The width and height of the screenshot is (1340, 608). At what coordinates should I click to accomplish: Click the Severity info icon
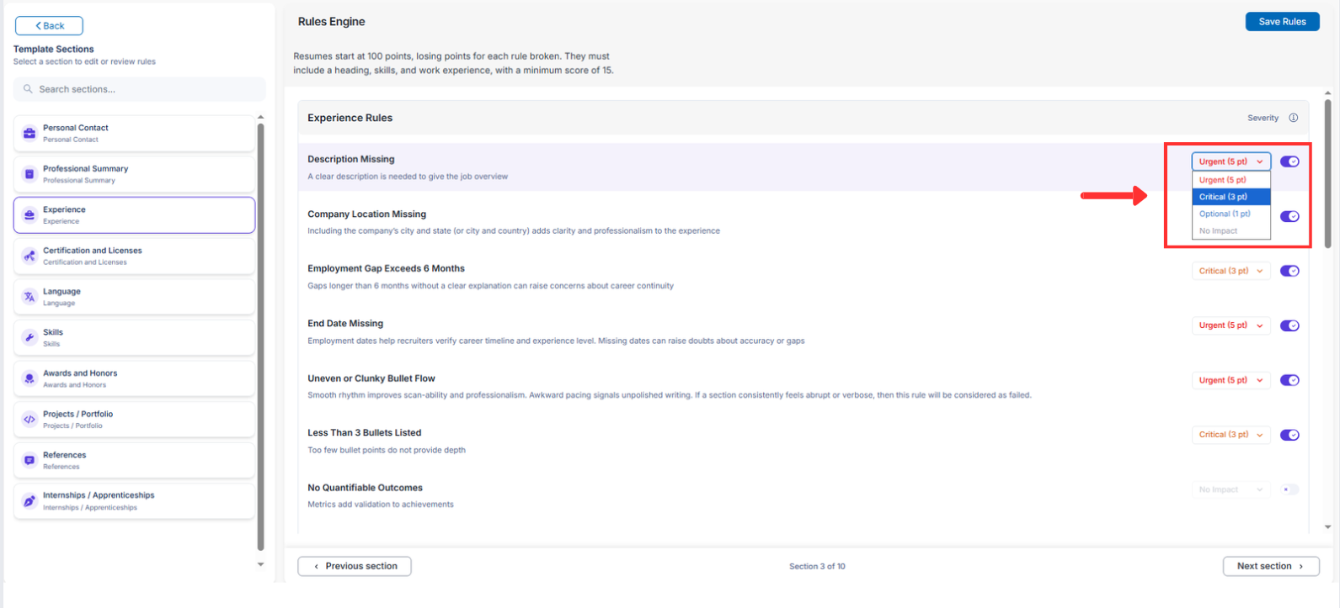coord(1293,118)
